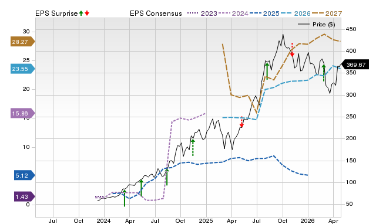Click the EPS Surprise legend label
This screenshot has height=224, width=376.
(x=56, y=13)
